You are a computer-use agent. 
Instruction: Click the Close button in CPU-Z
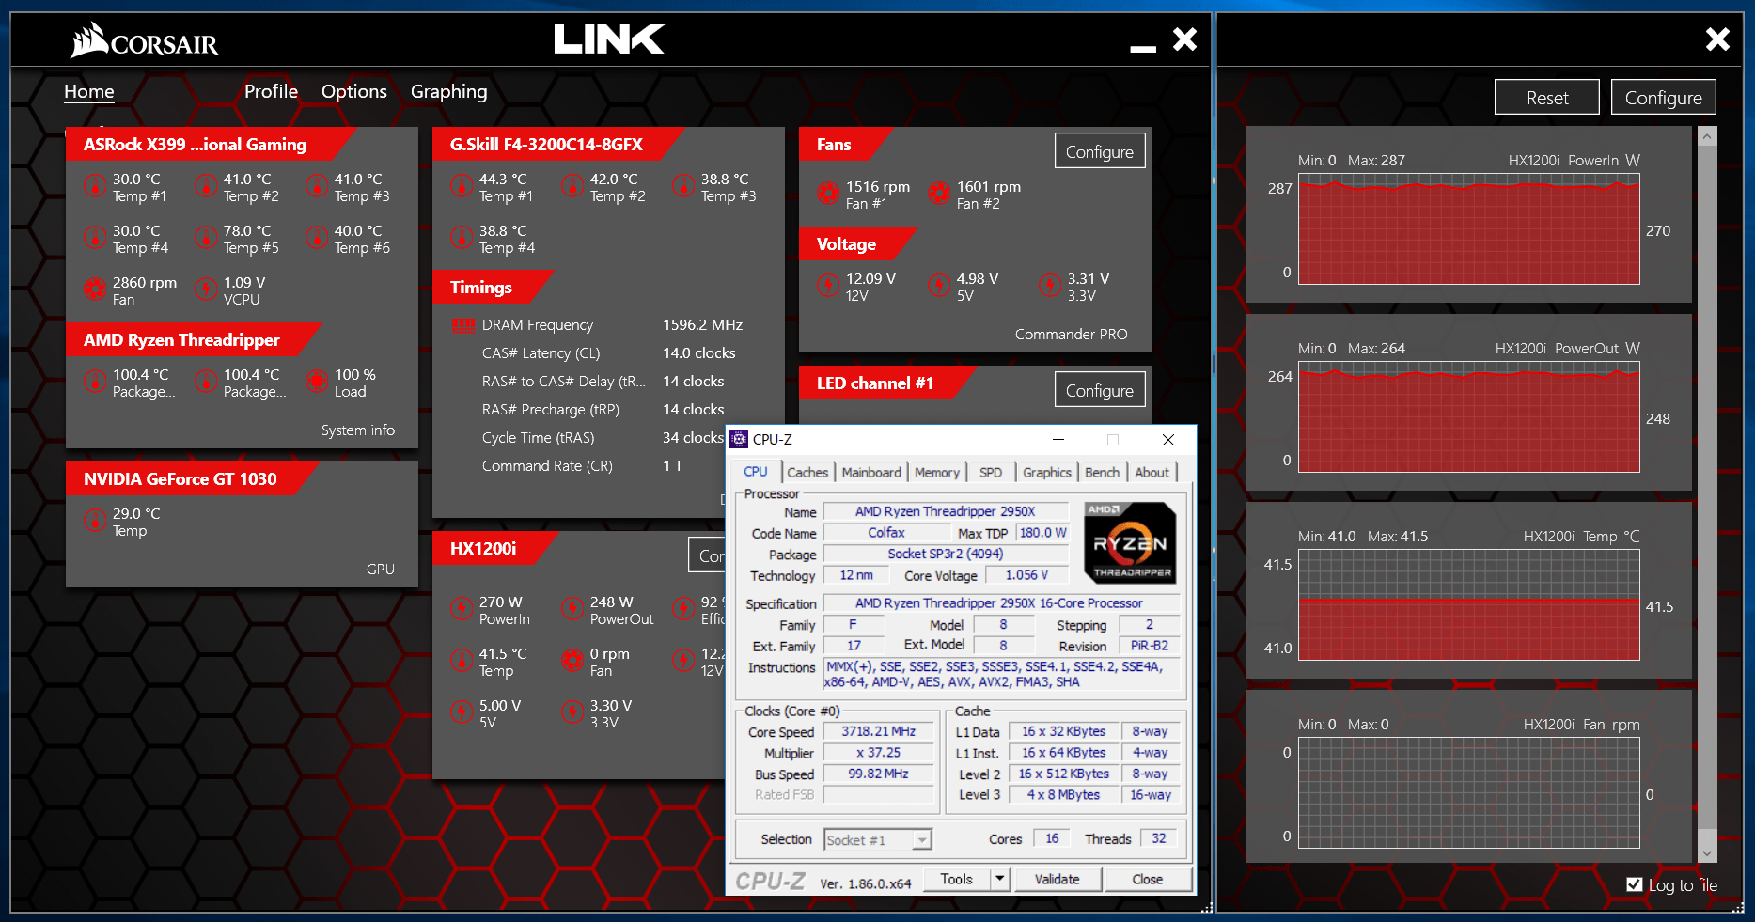click(x=1147, y=879)
